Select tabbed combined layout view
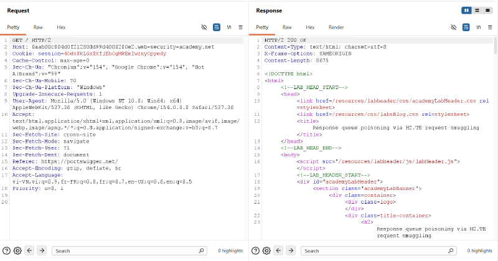The image size is (498, 261). pos(487,11)
